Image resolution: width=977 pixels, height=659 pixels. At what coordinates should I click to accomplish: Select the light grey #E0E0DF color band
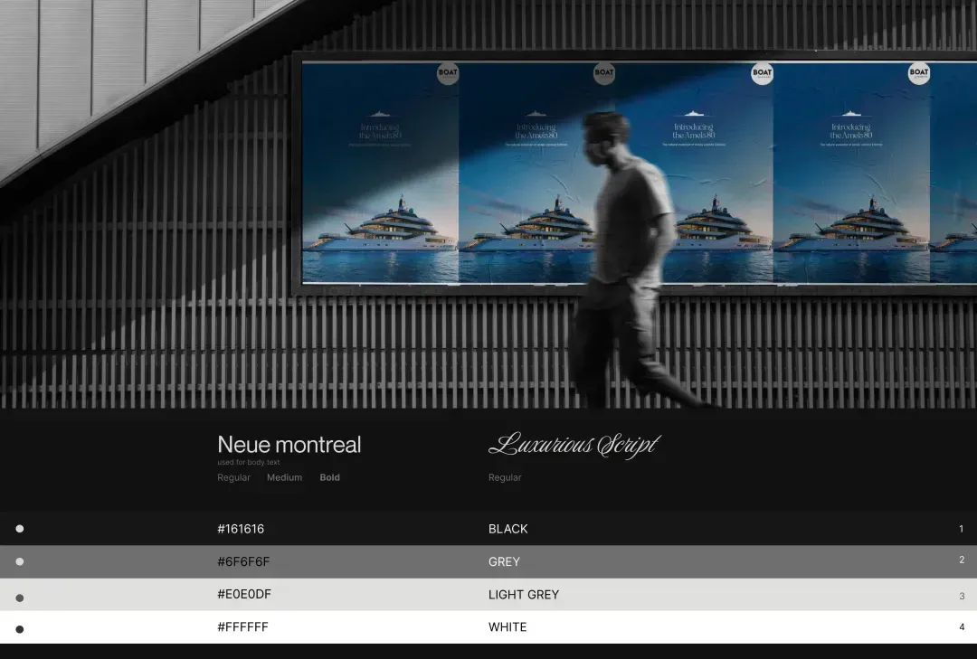click(x=488, y=594)
